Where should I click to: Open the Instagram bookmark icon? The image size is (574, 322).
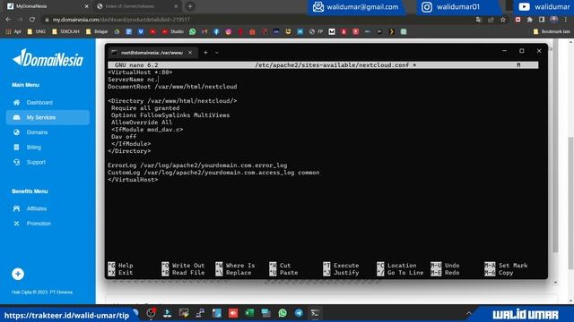pos(229,32)
